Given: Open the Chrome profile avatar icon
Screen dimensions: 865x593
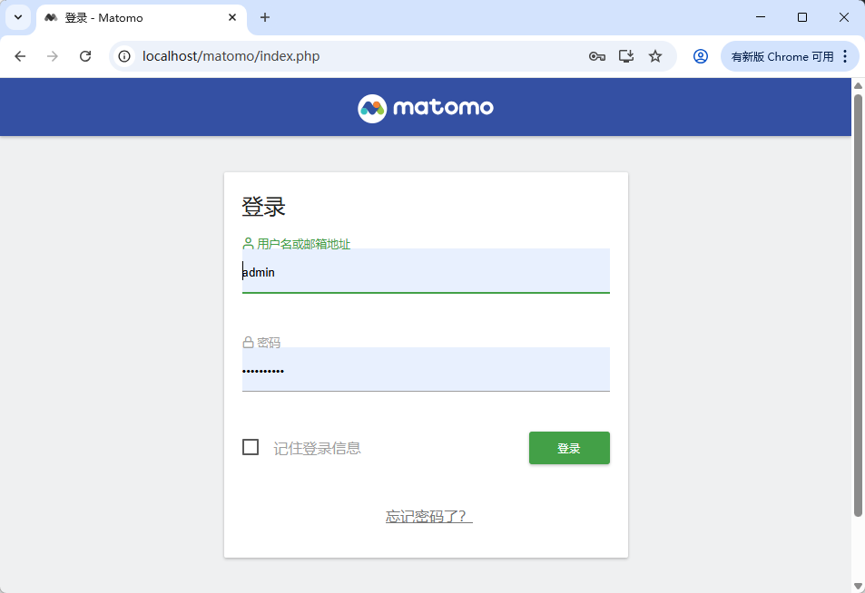Looking at the screenshot, I should (x=700, y=56).
